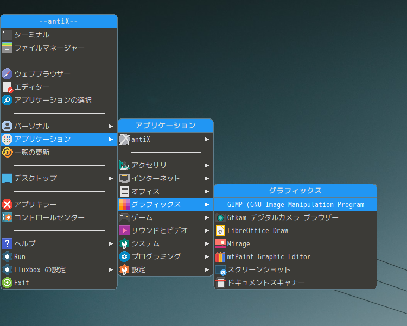The image size is (407, 326).
Task: Start LibreOffice Draw from the menu
Action: click(295, 230)
